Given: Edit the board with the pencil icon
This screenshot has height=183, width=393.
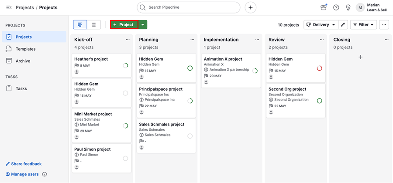Looking at the screenshot, I should (343, 25).
